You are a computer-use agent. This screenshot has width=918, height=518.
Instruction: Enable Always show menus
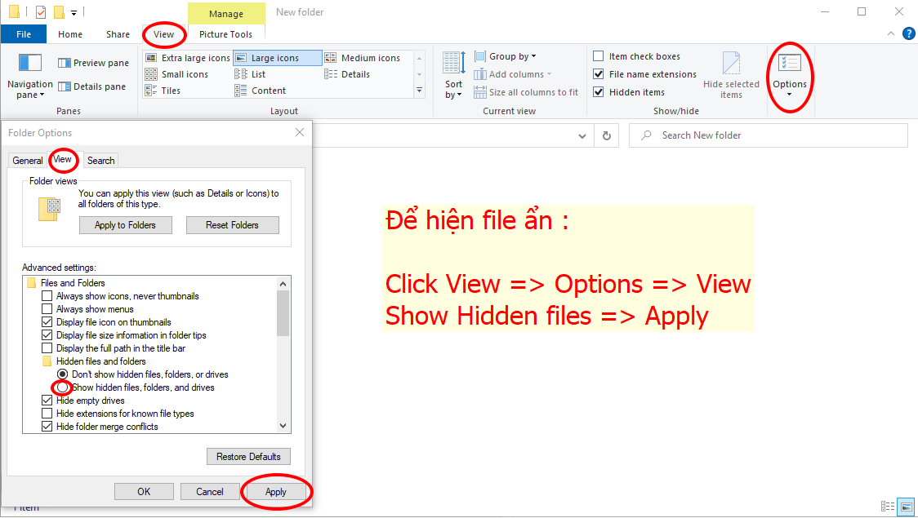click(47, 308)
